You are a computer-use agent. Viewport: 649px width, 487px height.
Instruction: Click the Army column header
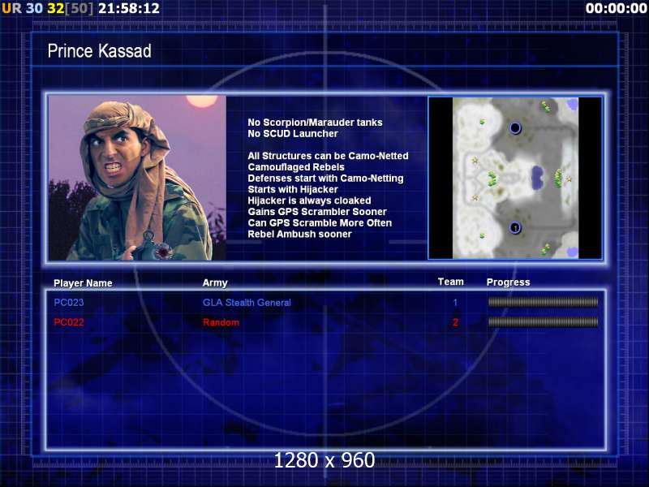point(215,282)
